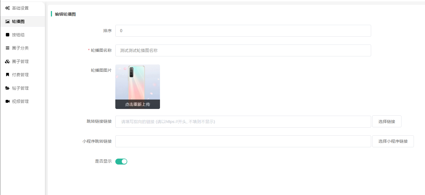This screenshot has width=425, height=195.
Task: Select the 视频管理 menu label
Action: tap(20, 101)
